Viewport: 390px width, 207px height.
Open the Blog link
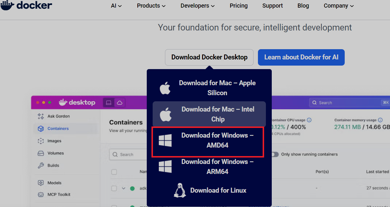(303, 6)
